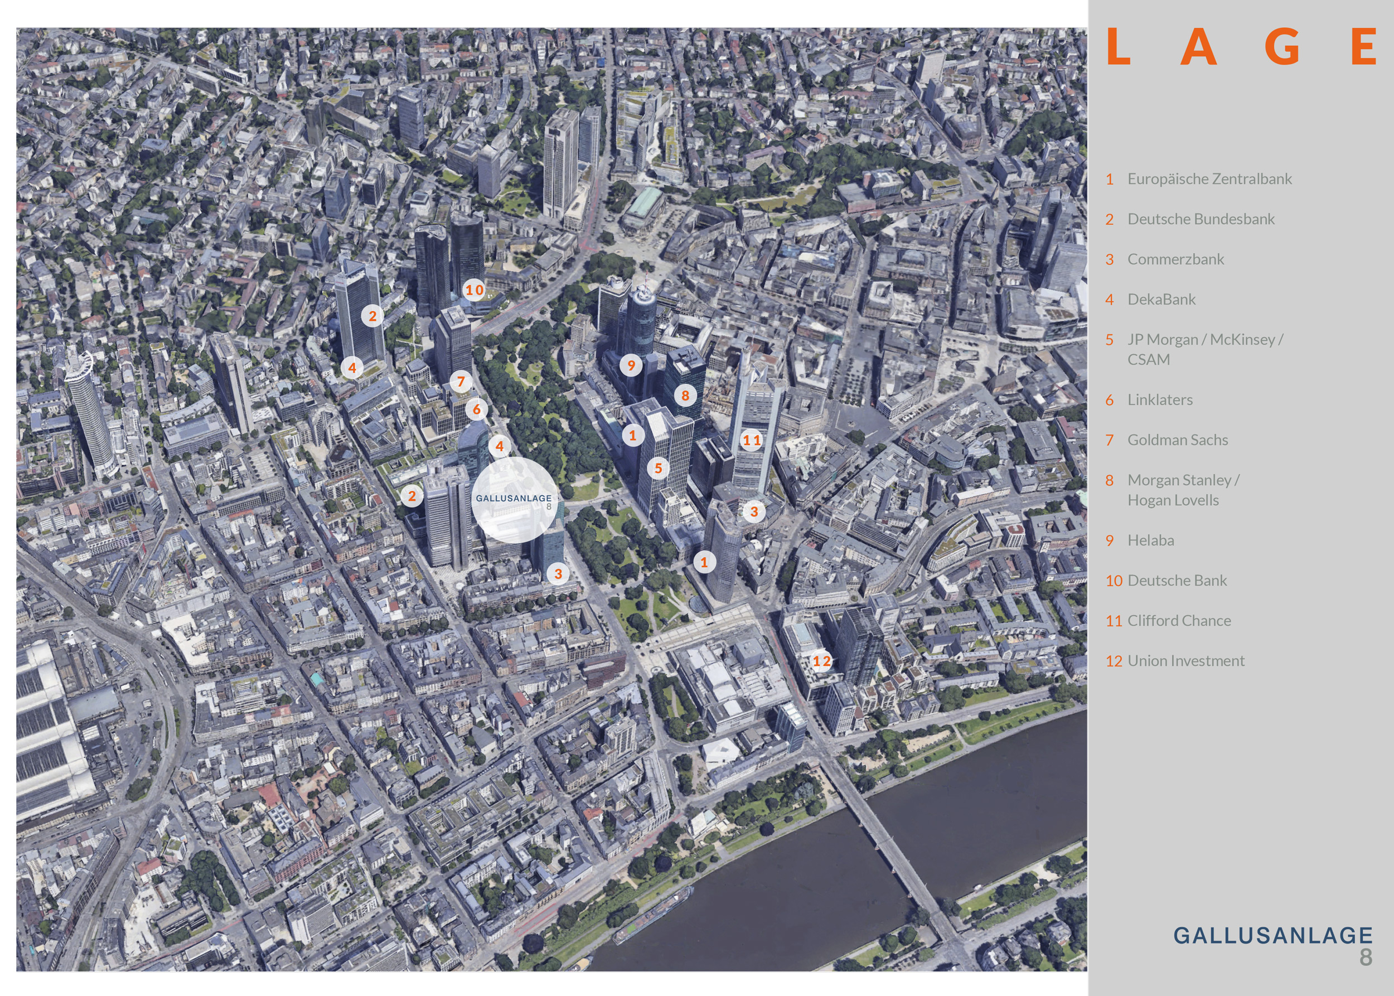Click the Goldman Sachs legend entry
The height and width of the screenshot is (996, 1394).
(x=1177, y=440)
